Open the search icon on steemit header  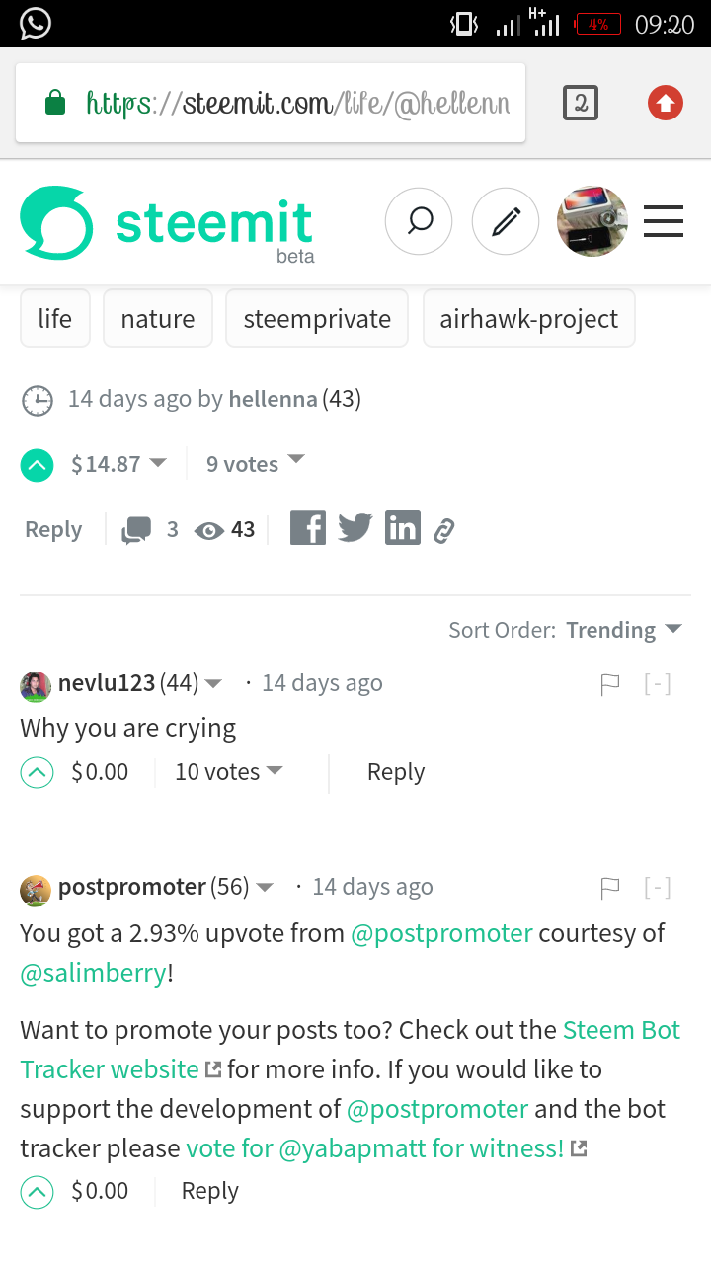point(419,221)
